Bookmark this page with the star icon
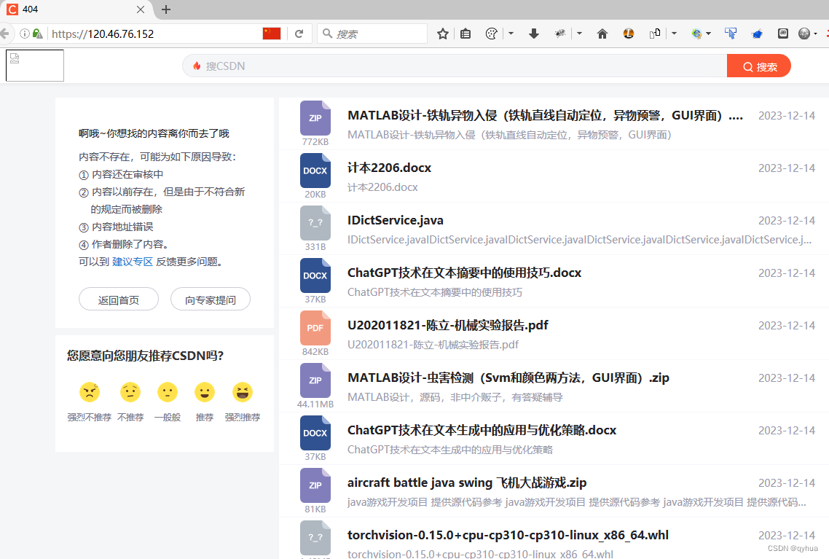Screen dimensions: 829x559 443,34
